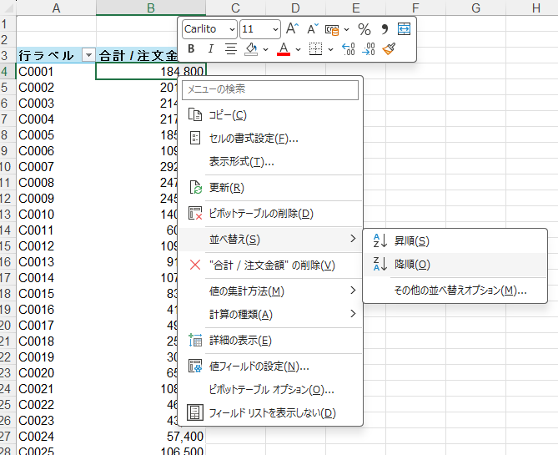Open 並べ替え(S) submenu

(270, 239)
